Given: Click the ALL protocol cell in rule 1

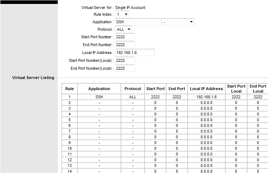Looking at the screenshot, I should point(133,97).
